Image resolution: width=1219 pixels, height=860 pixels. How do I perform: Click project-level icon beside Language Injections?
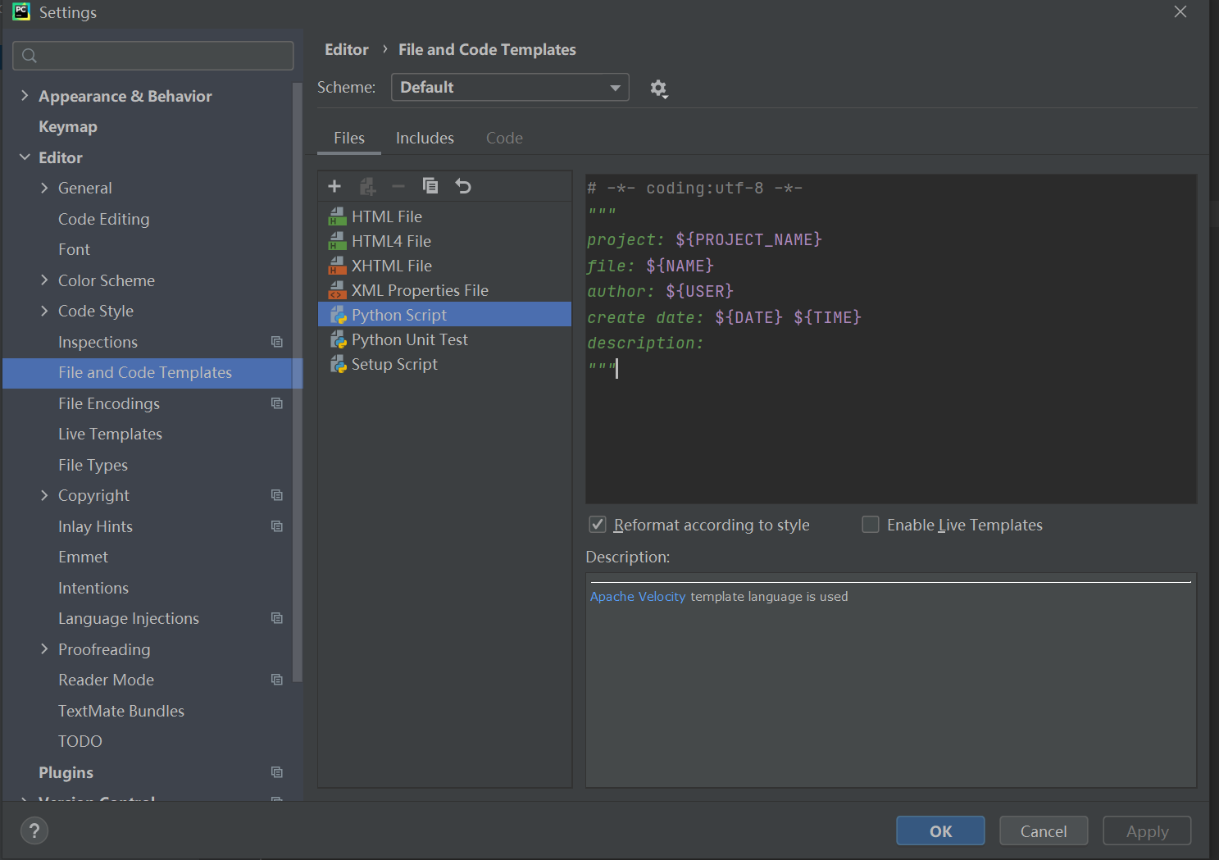(x=277, y=618)
